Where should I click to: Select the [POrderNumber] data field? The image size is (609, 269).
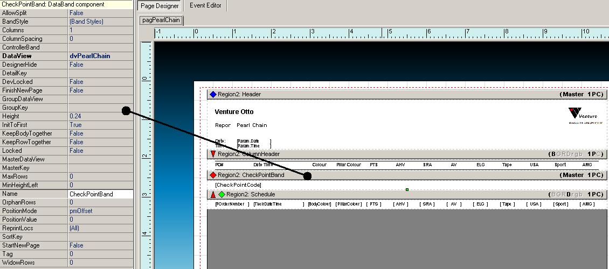click(232, 204)
